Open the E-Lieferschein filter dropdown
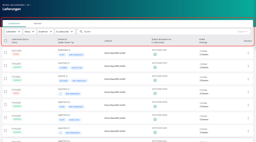 (65, 32)
